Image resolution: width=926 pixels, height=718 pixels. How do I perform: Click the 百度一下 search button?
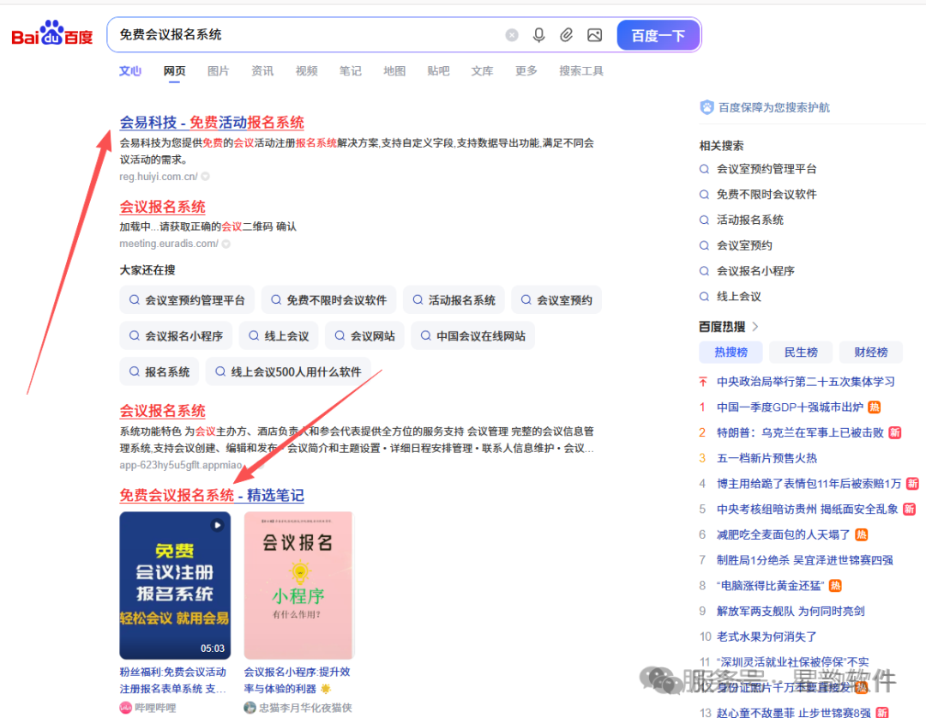[658, 35]
